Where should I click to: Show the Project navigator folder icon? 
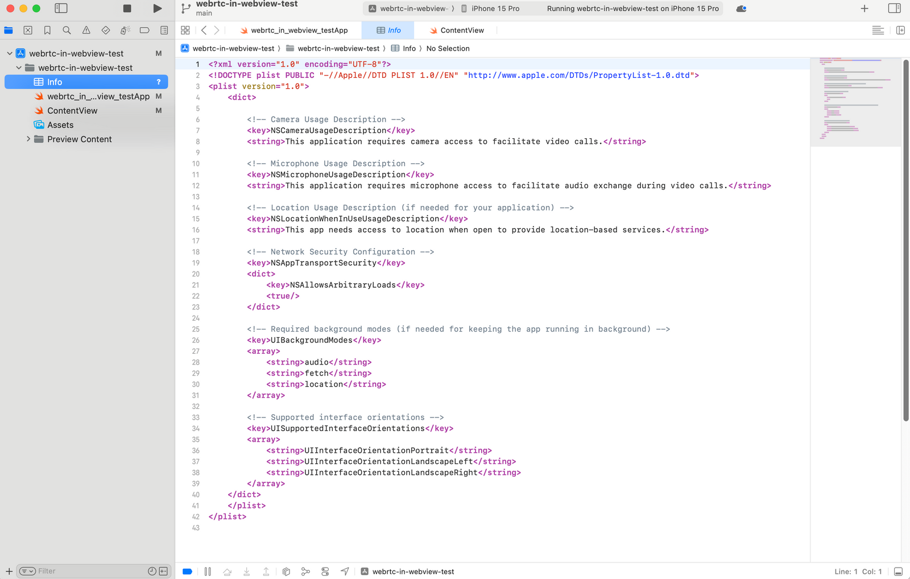point(9,30)
